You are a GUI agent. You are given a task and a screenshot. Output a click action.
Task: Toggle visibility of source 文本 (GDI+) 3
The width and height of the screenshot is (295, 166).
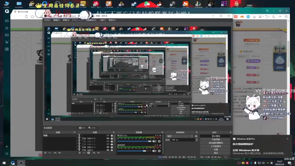click(108, 147)
